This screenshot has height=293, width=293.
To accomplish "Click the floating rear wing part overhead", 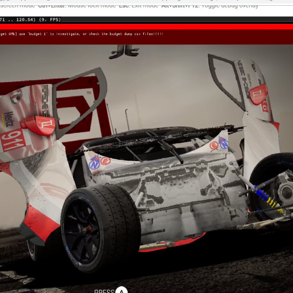I will pos(124,52).
